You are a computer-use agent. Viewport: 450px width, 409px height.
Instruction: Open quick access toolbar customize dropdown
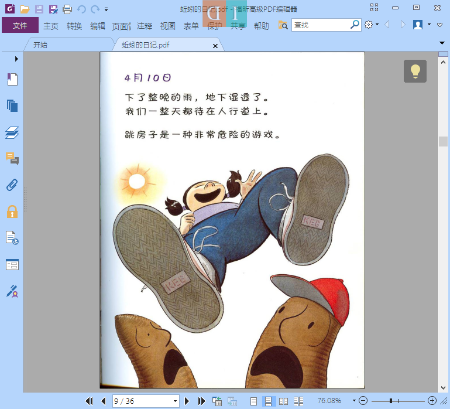click(x=106, y=9)
